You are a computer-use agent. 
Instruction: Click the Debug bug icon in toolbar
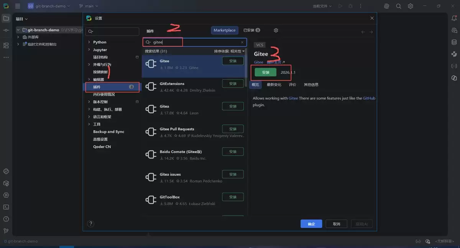[x=350, y=6]
